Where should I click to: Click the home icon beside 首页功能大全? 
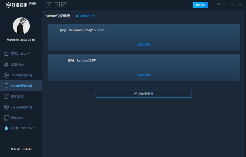(x=6, y=54)
